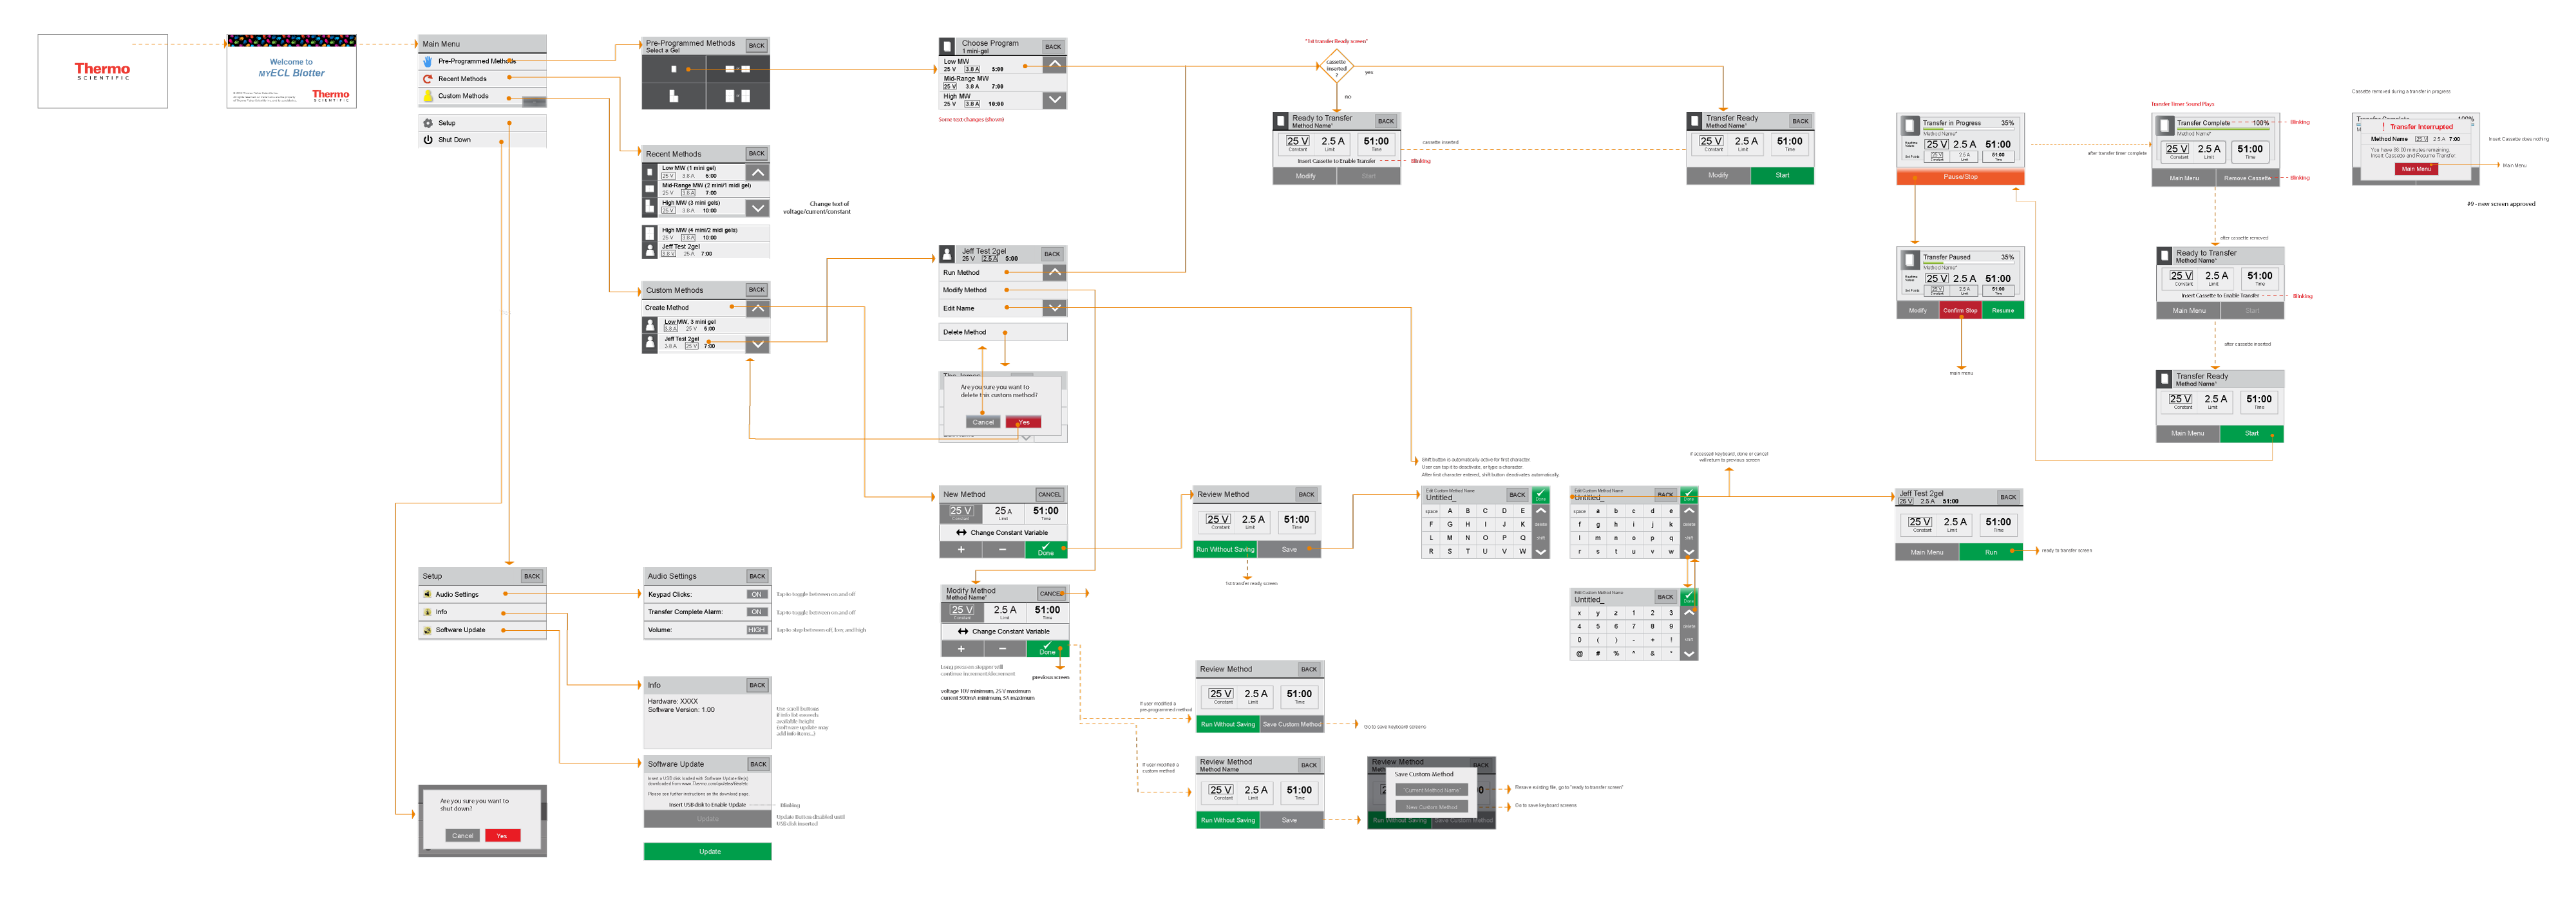Toggle the Transfer Complete Alarm ON switch
This screenshot has height=898, width=2576.
tap(756, 612)
